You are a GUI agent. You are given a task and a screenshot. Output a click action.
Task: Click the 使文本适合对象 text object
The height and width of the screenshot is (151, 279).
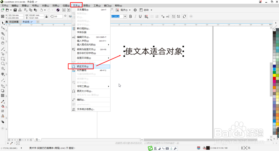click(154, 51)
